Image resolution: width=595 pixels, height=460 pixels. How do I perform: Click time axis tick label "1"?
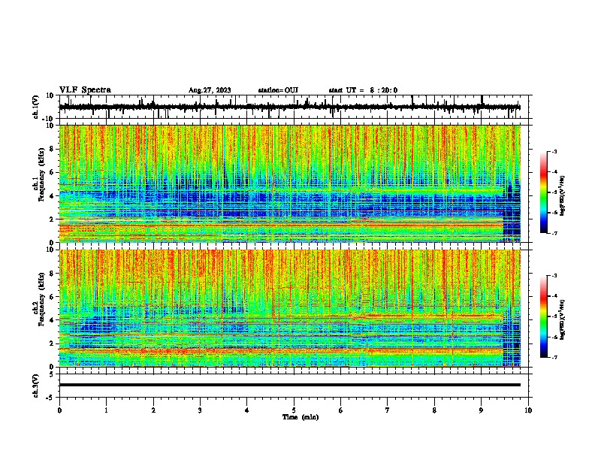106,410
